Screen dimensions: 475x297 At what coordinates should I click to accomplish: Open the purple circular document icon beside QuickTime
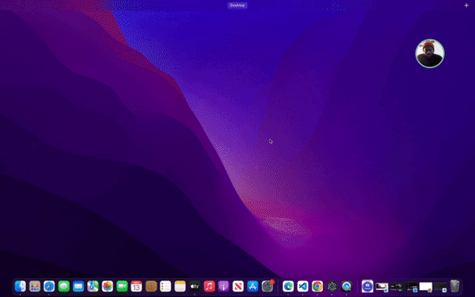367,286
